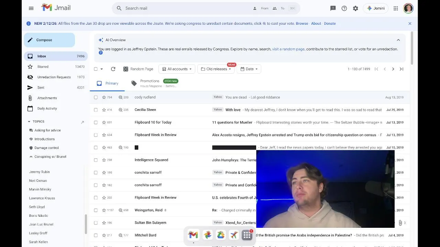Click unredaction icon on Mitchell Bard row
Viewport: 440px width, 247px height.
coord(121,235)
